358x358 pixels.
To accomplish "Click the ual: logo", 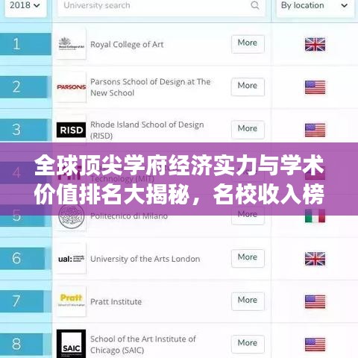I will coord(72,259).
